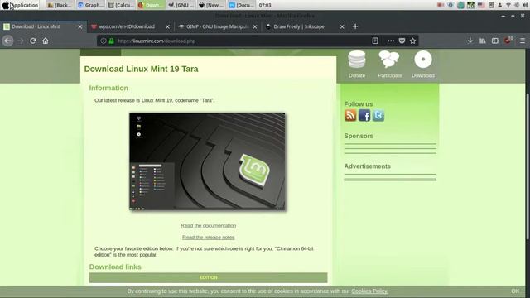530x298 pixels.
Task: Click the Download Linux Mint 19 Tara heading
Action: pyautogui.click(x=141, y=69)
